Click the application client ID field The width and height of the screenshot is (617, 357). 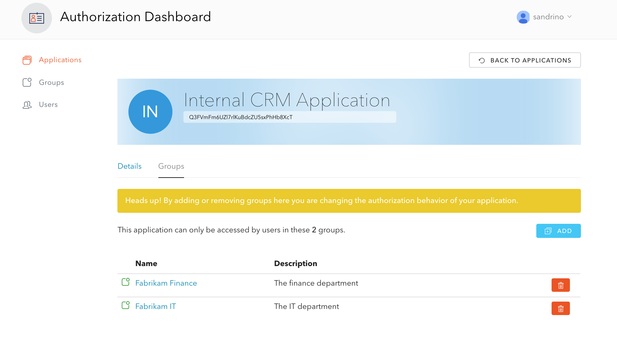point(290,117)
